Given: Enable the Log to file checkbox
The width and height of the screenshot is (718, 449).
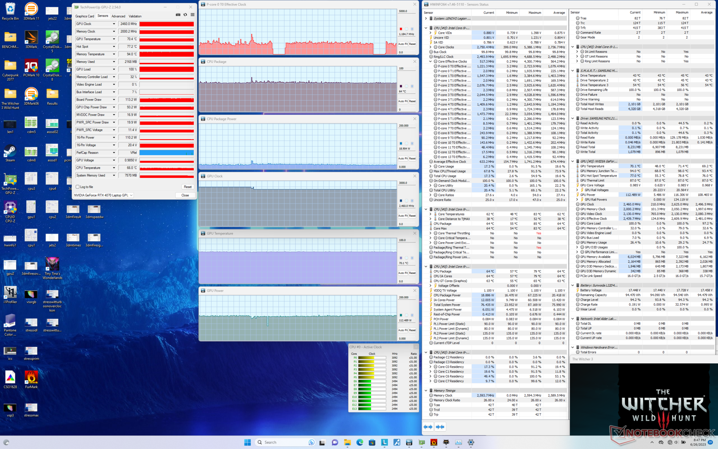Looking at the screenshot, I should click(x=78, y=187).
